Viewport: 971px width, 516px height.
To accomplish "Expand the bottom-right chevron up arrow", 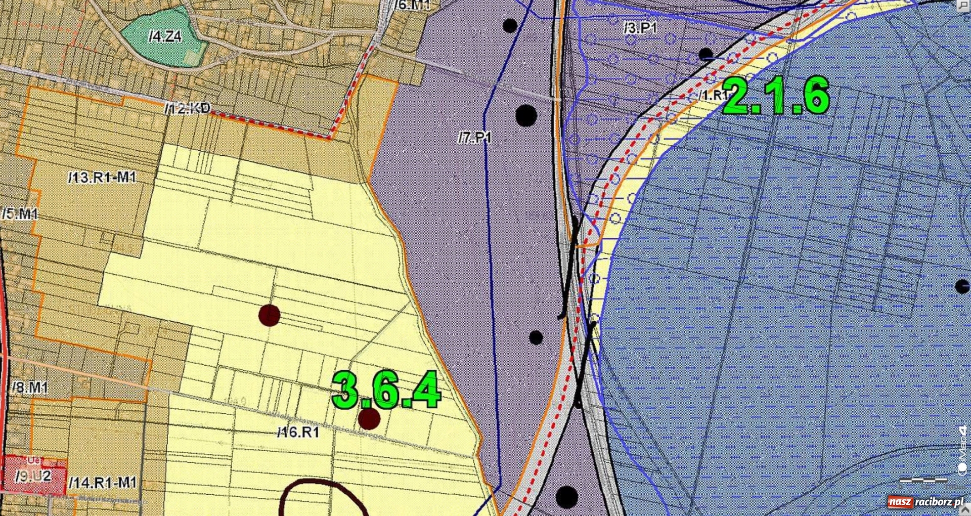I will [x=964, y=509].
